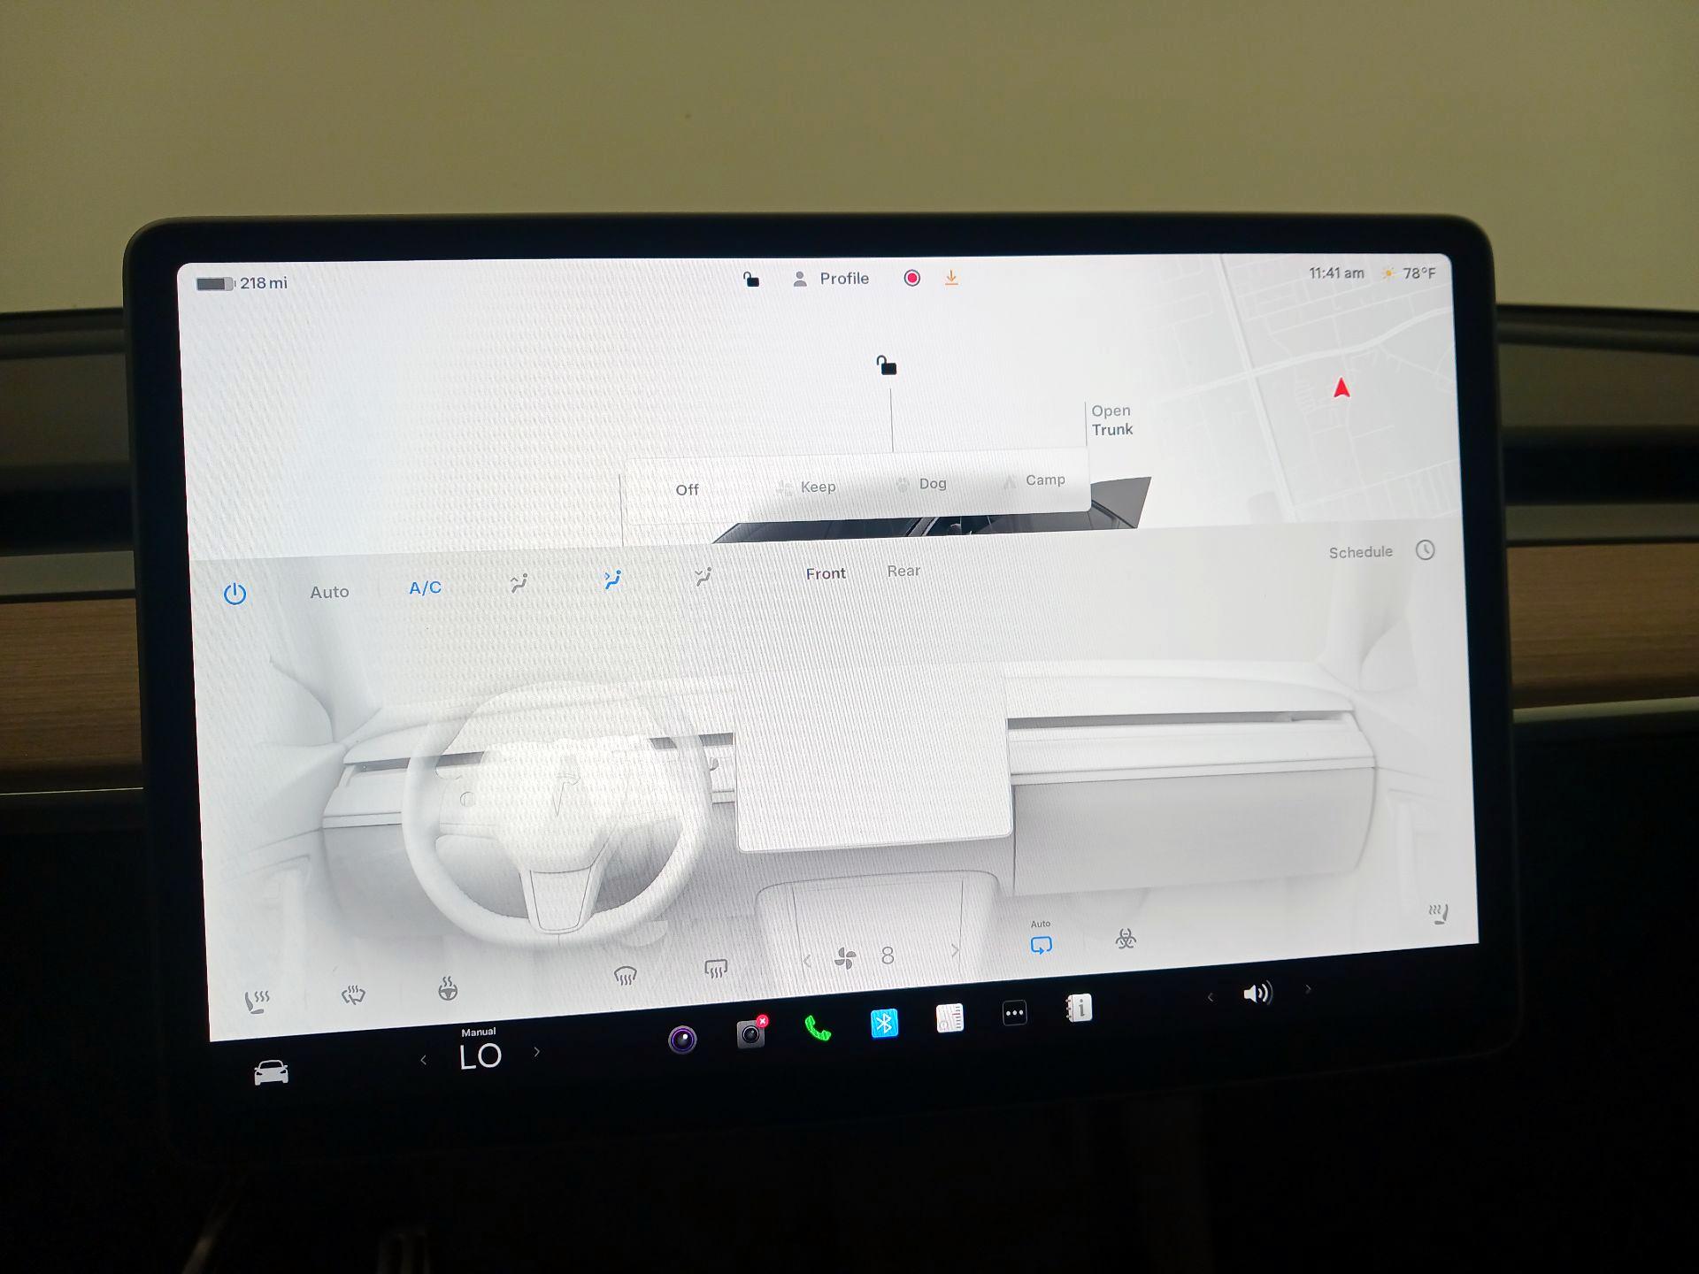The width and height of the screenshot is (1699, 1274).
Task: Tap the steering wheel in cabin illustration
Action: (557, 814)
